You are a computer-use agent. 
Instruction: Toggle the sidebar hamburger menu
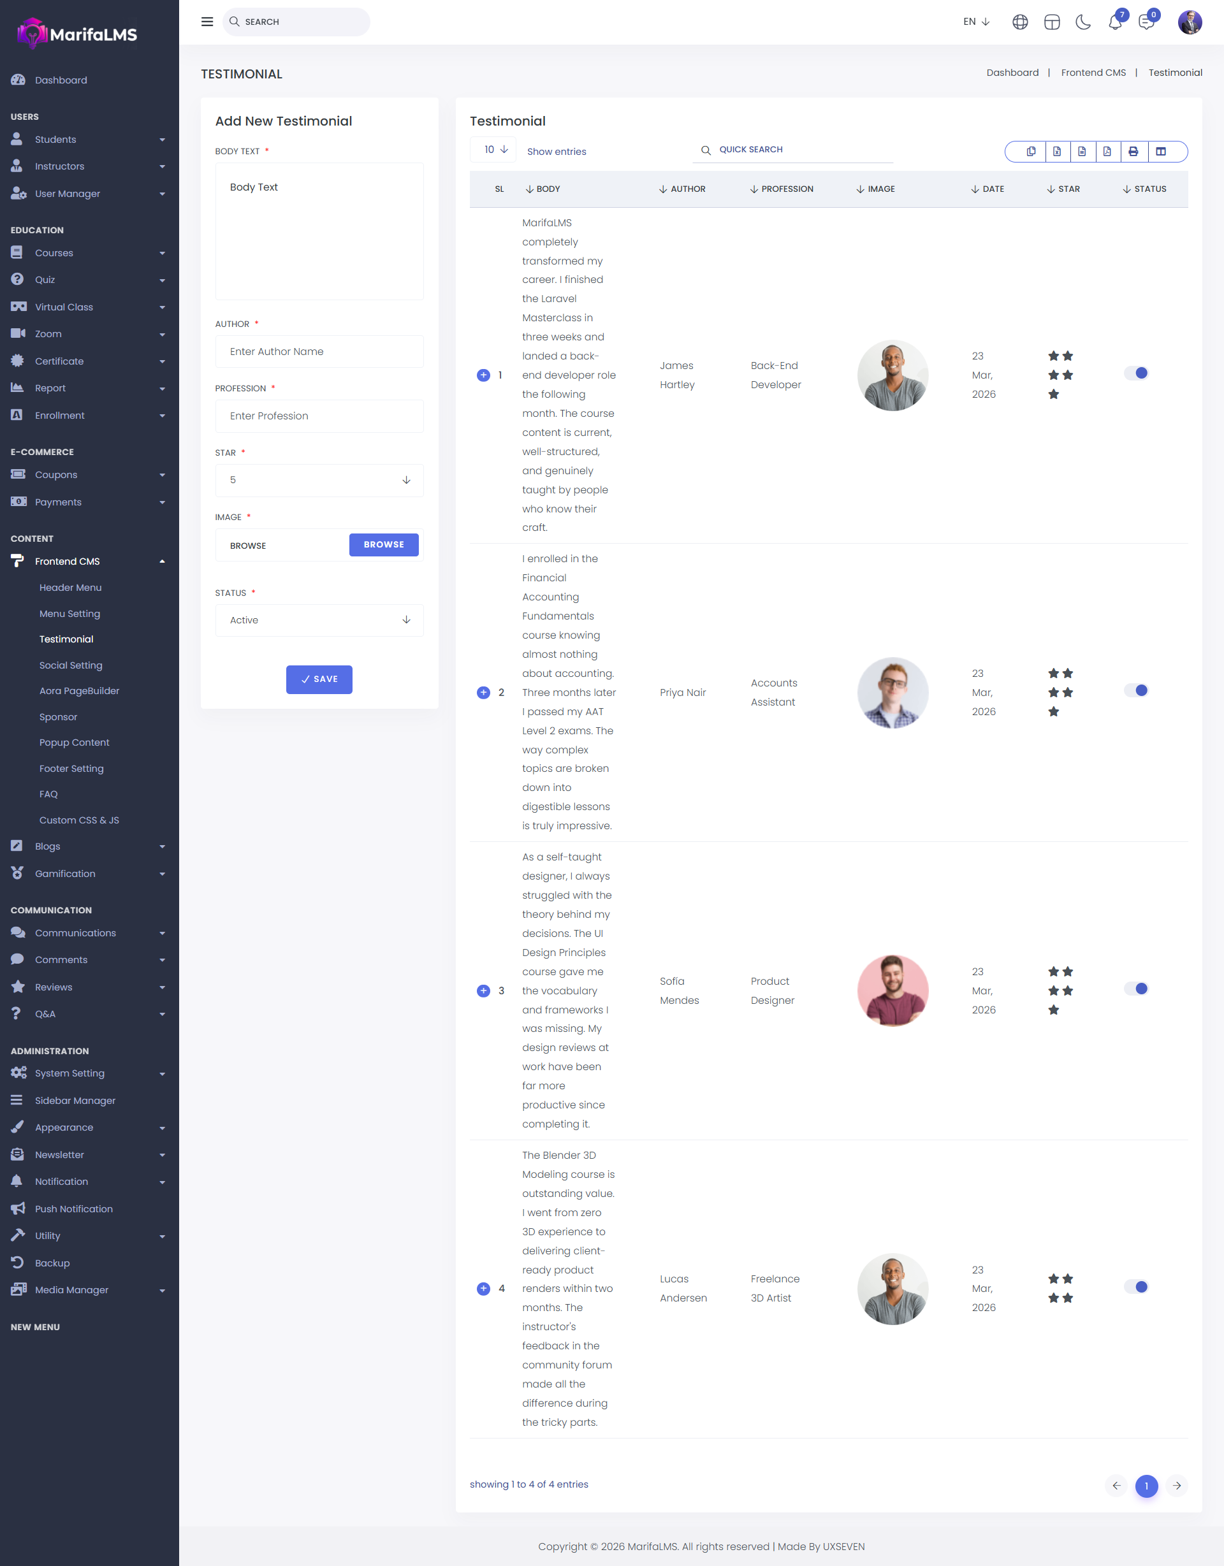(x=207, y=22)
